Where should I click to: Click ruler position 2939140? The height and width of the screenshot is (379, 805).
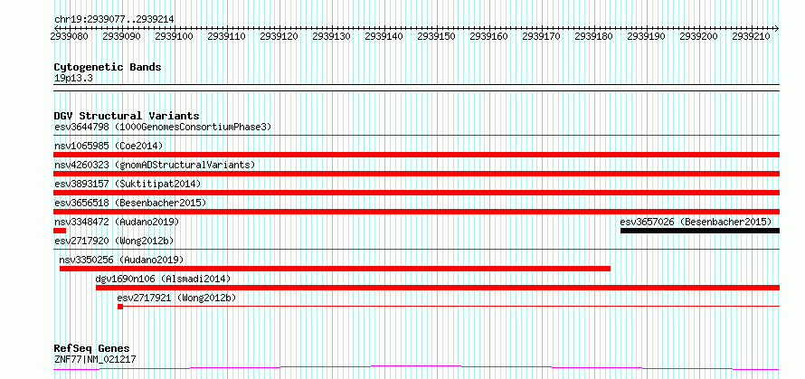click(x=384, y=36)
